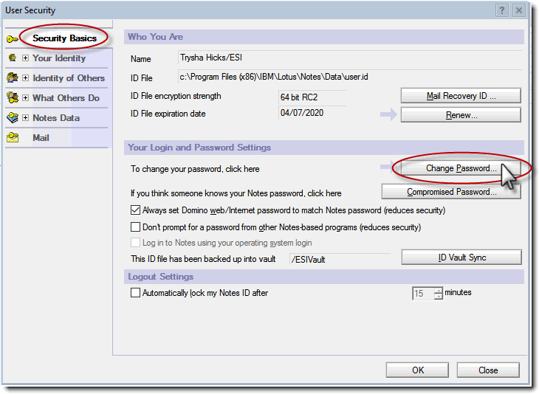
Task: Click the ID File path field
Action: click(x=350, y=77)
